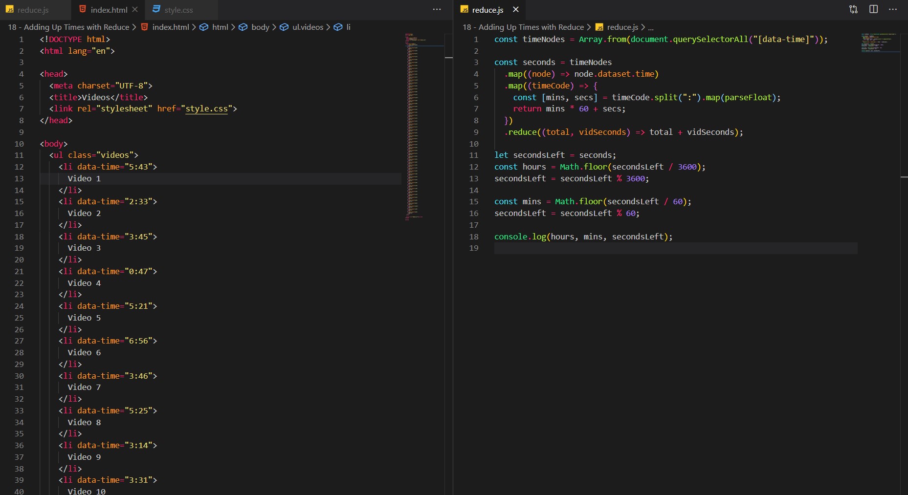
Task: Click the 'let secondsLeft = seconds' line
Action: pyautogui.click(x=555, y=155)
